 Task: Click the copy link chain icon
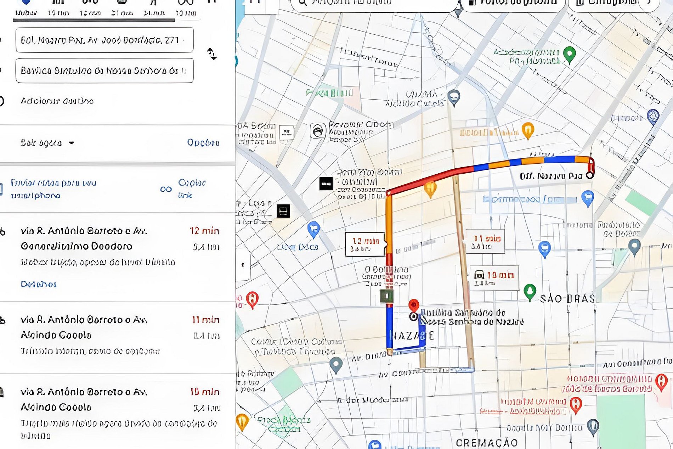coord(166,189)
